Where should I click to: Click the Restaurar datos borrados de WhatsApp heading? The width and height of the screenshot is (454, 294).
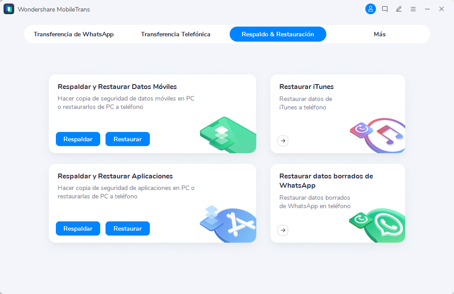[326, 181]
